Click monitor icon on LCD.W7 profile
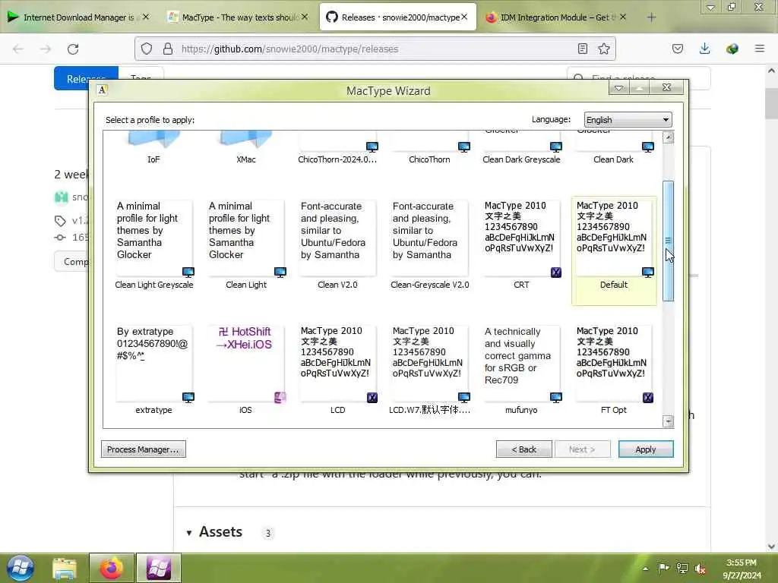Screen dimensions: 778x583 point(464,398)
